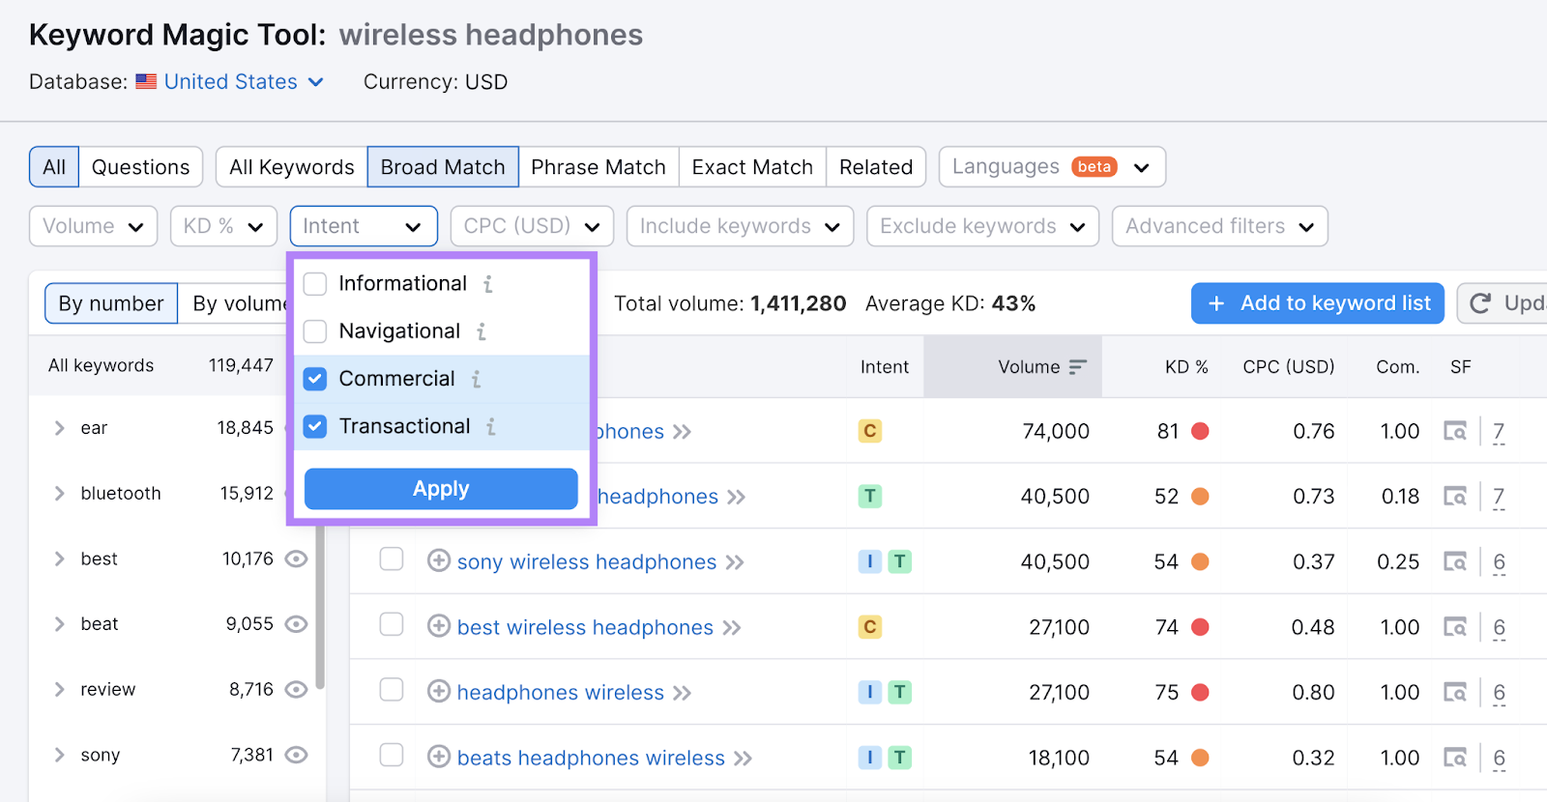Click double arrow after sony wireless headphones

(735, 562)
